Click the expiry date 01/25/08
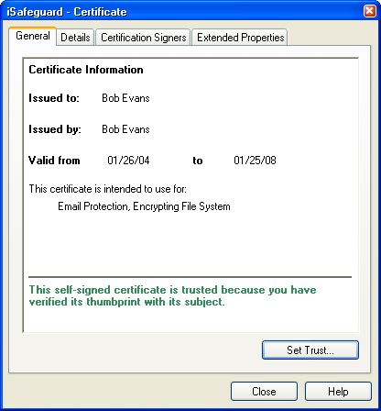Viewport: 381px width, 411px height. (x=255, y=161)
